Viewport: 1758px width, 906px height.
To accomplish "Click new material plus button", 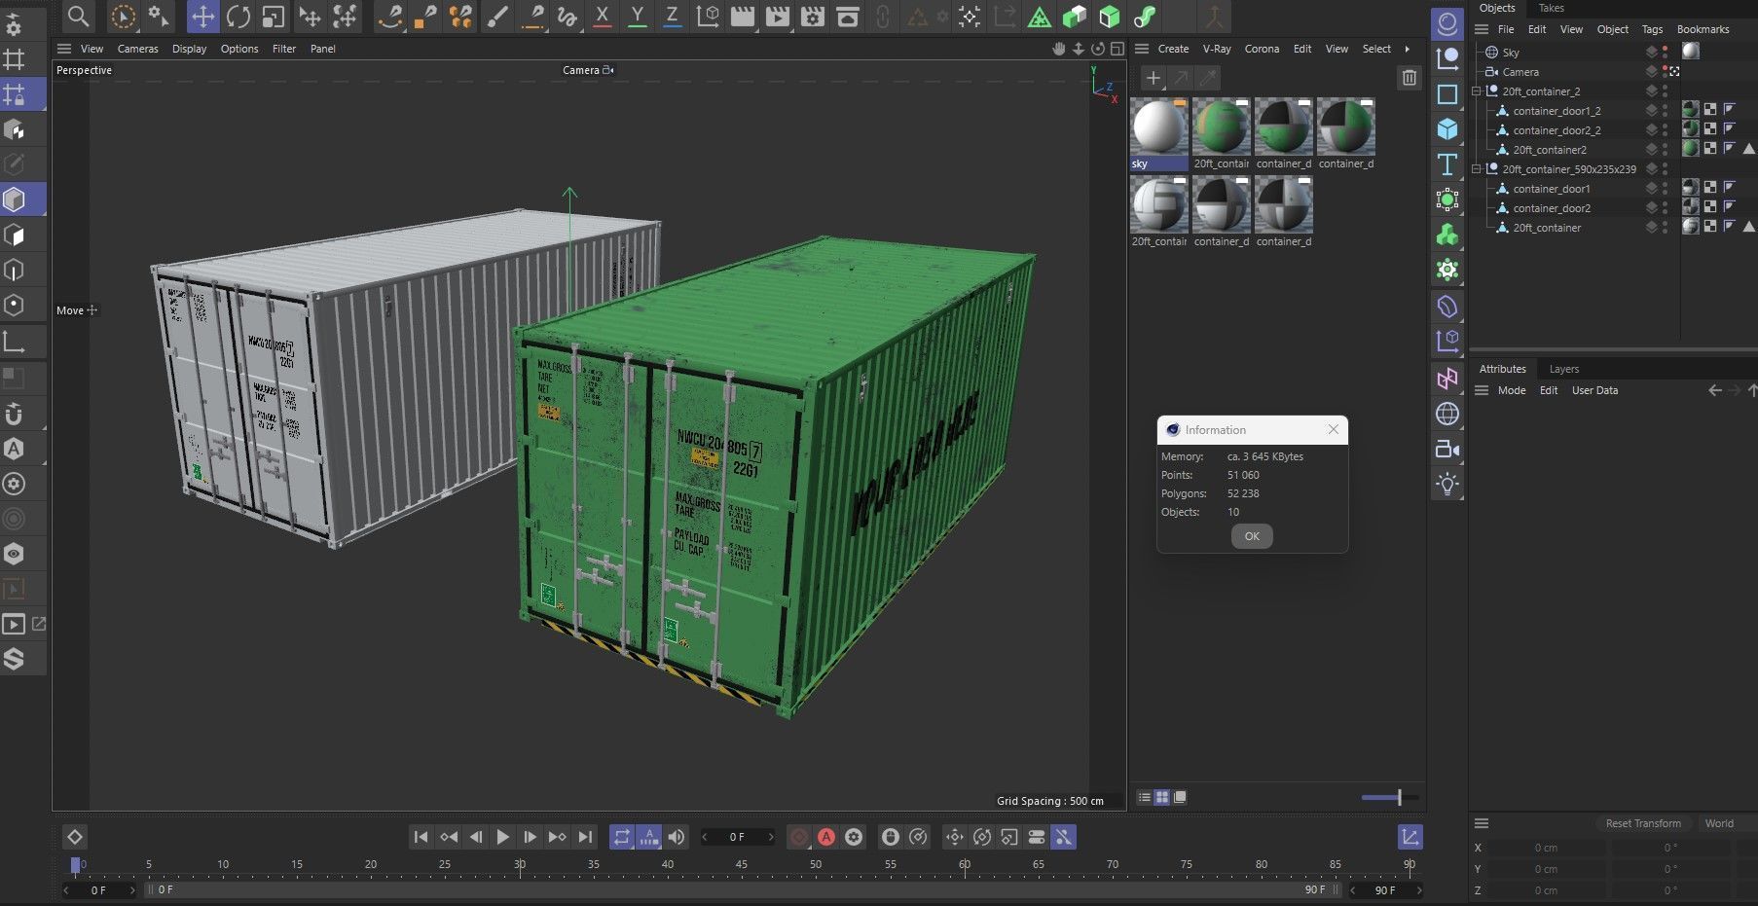I will click(x=1153, y=78).
